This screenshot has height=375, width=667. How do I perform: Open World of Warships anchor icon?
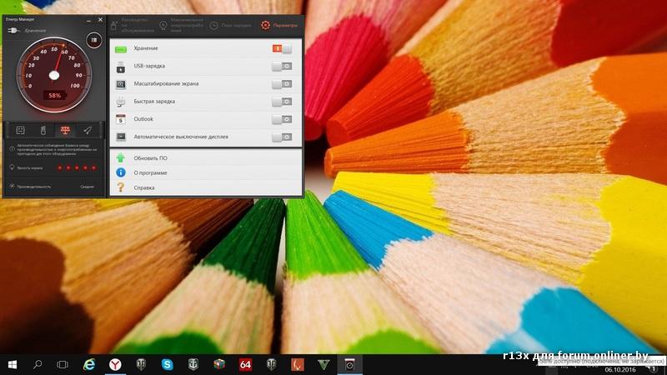[x=193, y=364]
